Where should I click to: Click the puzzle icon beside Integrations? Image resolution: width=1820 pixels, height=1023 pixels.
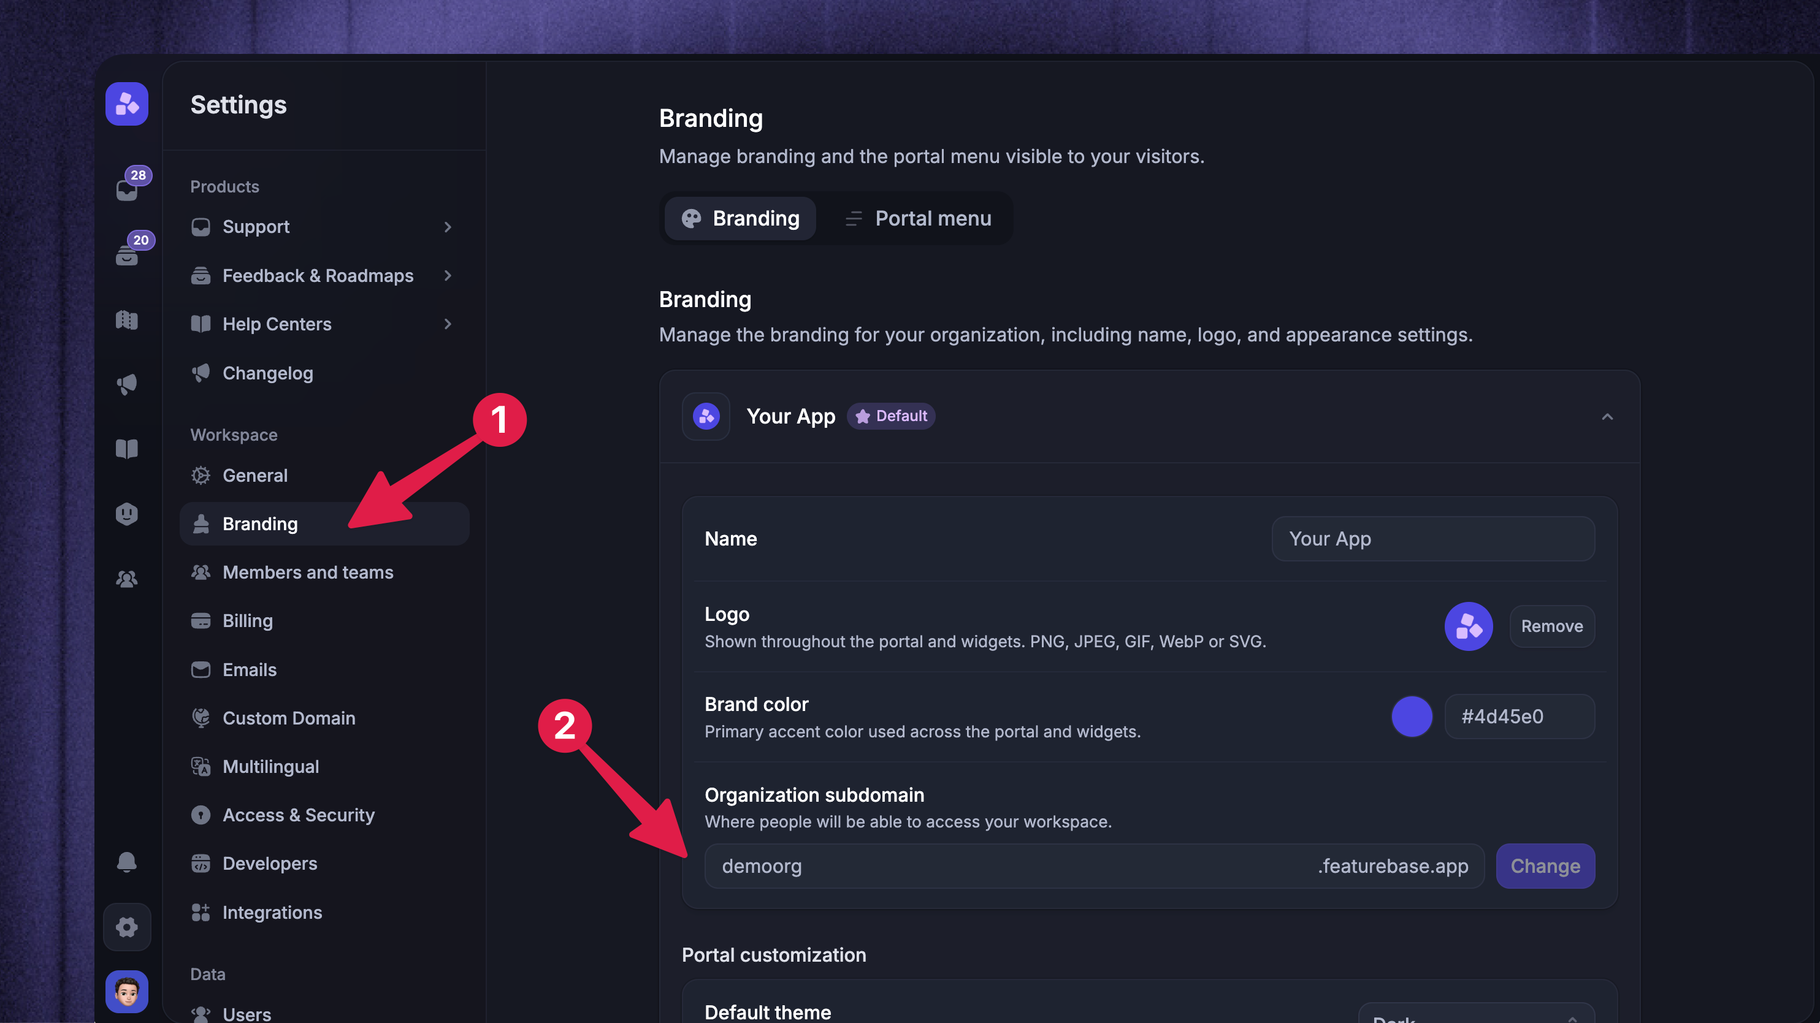(201, 912)
